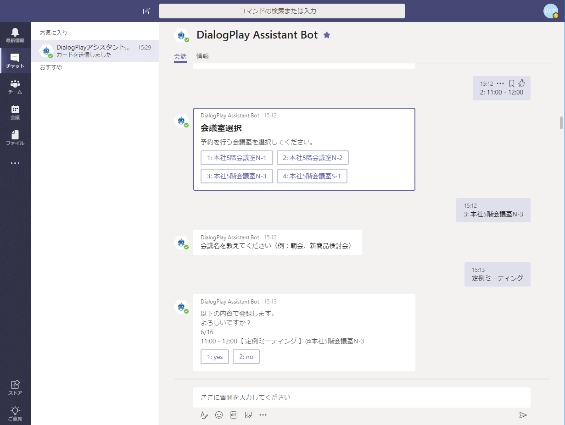
Task: Open more compose options ellipsis
Action: 263,415
